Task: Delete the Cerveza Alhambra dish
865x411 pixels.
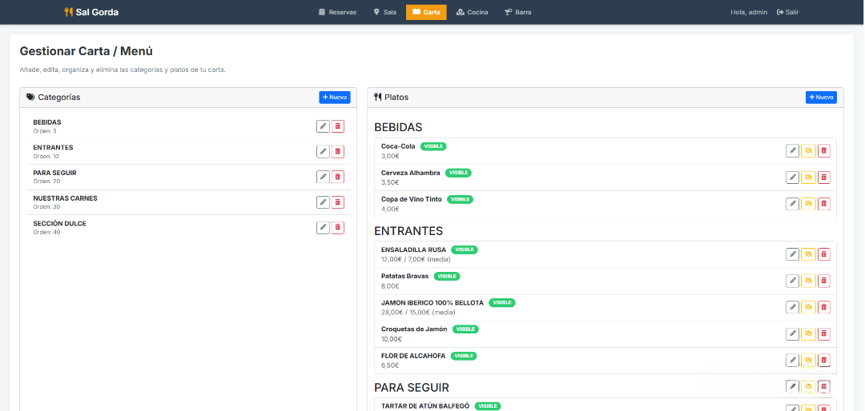Action: (824, 177)
